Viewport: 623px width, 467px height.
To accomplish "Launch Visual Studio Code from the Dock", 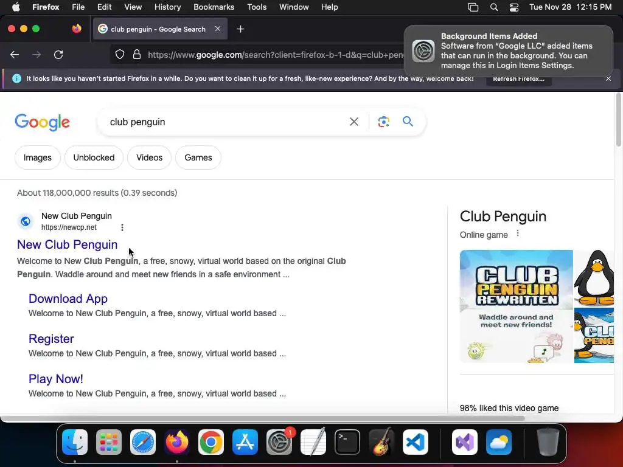I will click(415, 442).
